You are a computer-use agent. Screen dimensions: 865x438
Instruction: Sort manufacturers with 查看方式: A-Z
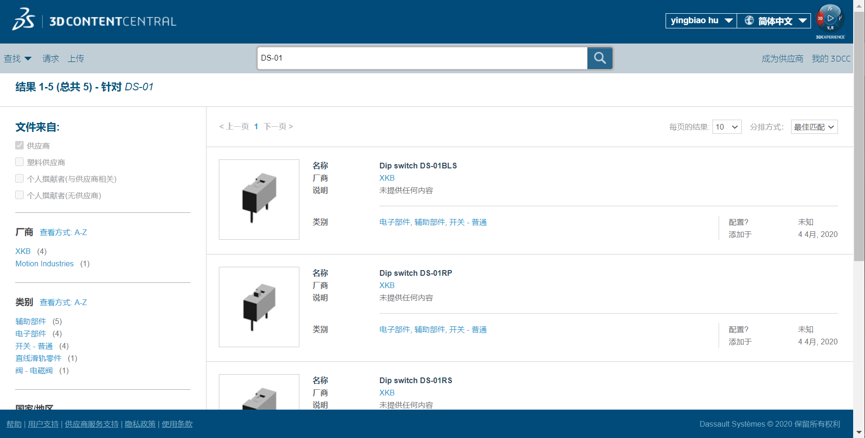[x=63, y=232]
